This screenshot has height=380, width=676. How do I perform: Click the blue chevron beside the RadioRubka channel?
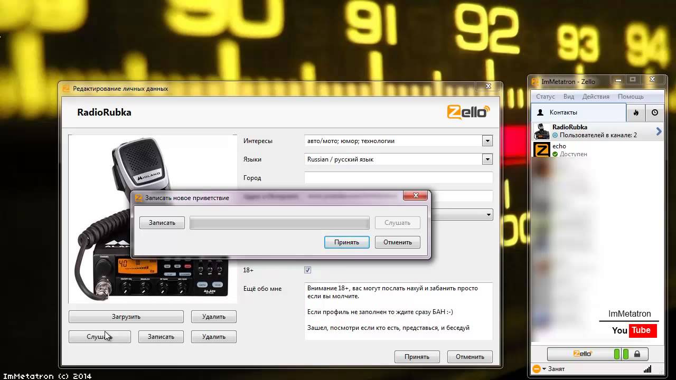click(x=659, y=131)
